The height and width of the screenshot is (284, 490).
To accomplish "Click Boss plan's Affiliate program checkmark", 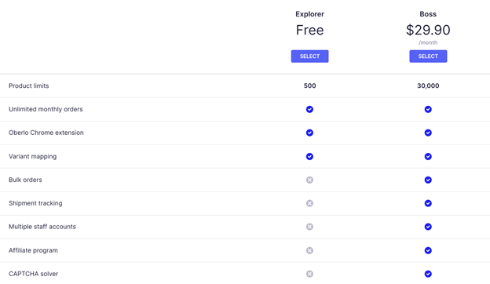I will click(428, 250).
